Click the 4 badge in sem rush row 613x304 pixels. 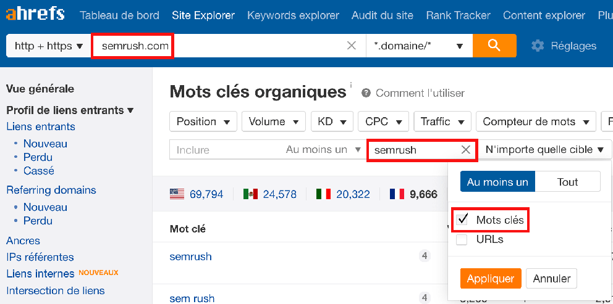click(425, 297)
